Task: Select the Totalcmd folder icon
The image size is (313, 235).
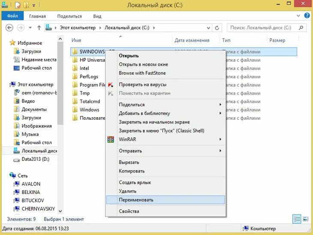Action: (75, 102)
